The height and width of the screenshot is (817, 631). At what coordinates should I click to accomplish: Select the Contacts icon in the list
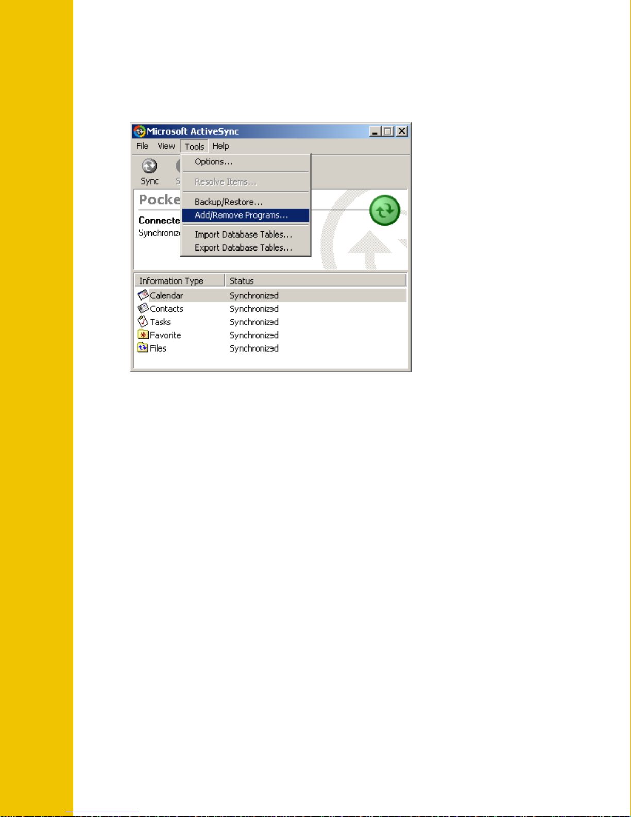click(x=143, y=308)
